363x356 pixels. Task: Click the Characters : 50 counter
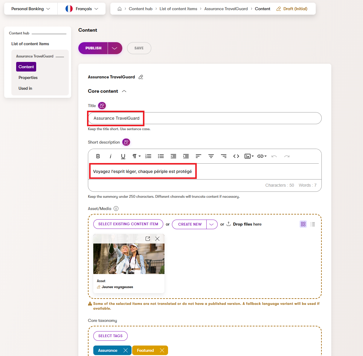click(280, 185)
